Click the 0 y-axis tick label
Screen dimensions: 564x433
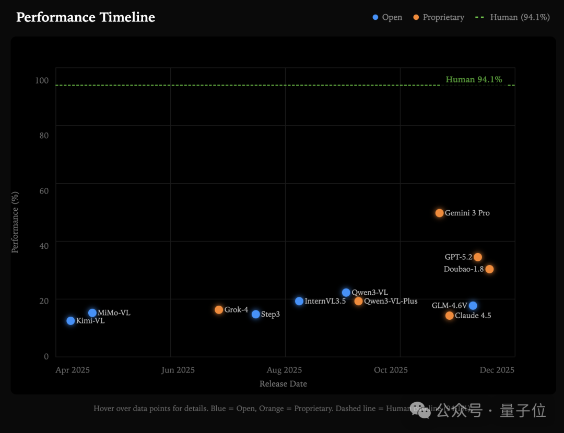46,356
